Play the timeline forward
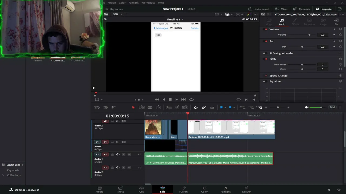 [x=177, y=99]
